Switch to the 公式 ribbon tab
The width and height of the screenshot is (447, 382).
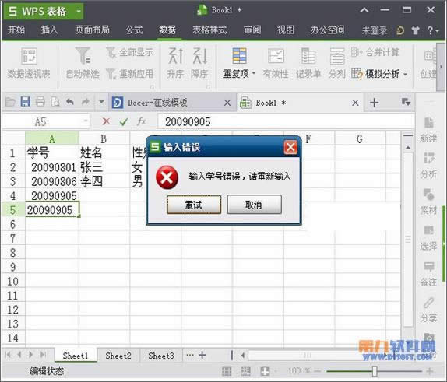tap(134, 30)
